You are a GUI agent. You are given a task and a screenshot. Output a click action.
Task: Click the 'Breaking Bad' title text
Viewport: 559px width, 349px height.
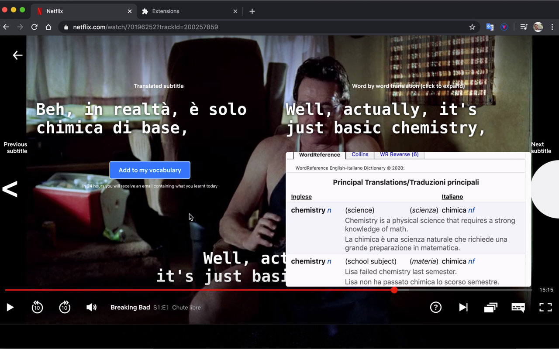point(130,308)
